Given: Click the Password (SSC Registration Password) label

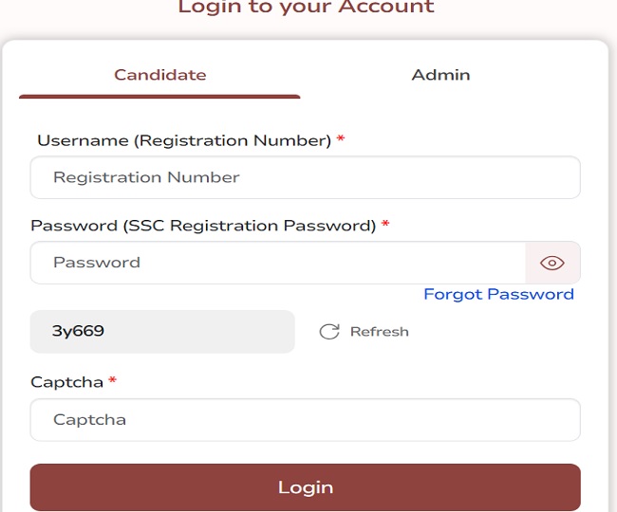Looking at the screenshot, I should coord(203,226).
